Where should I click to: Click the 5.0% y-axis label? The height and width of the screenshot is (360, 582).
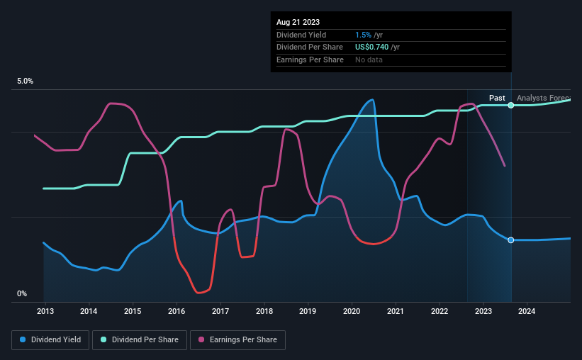(25, 81)
